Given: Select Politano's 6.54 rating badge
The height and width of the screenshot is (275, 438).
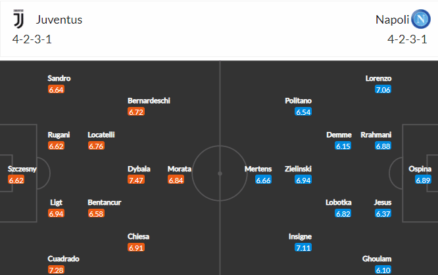Looking at the screenshot, I should click(303, 112).
